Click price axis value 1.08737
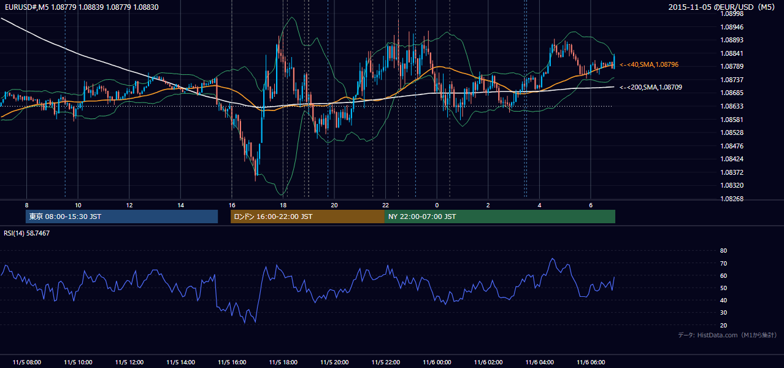This screenshot has width=784, height=368. click(x=732, y=80)
